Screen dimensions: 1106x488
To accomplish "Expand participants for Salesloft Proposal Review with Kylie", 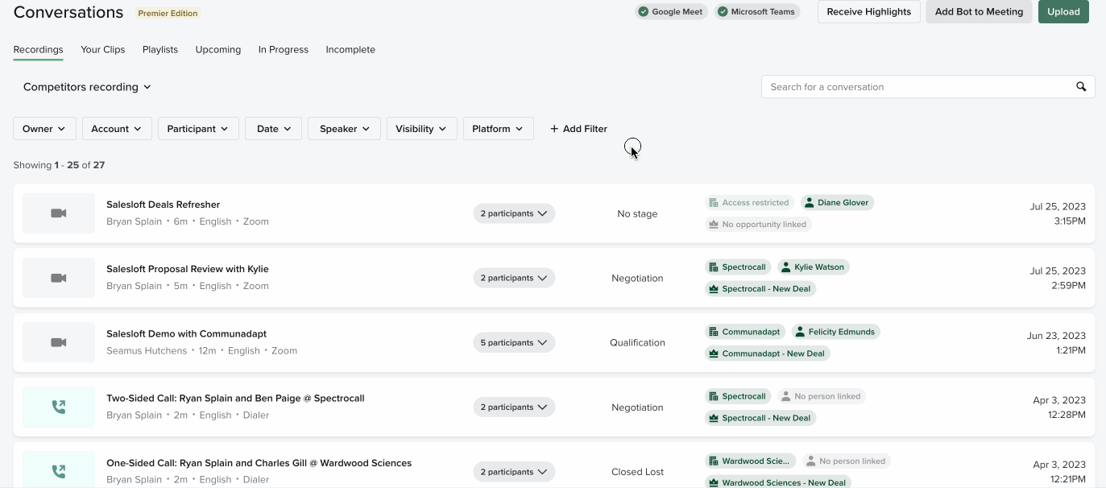I will (x=514, y=278).
